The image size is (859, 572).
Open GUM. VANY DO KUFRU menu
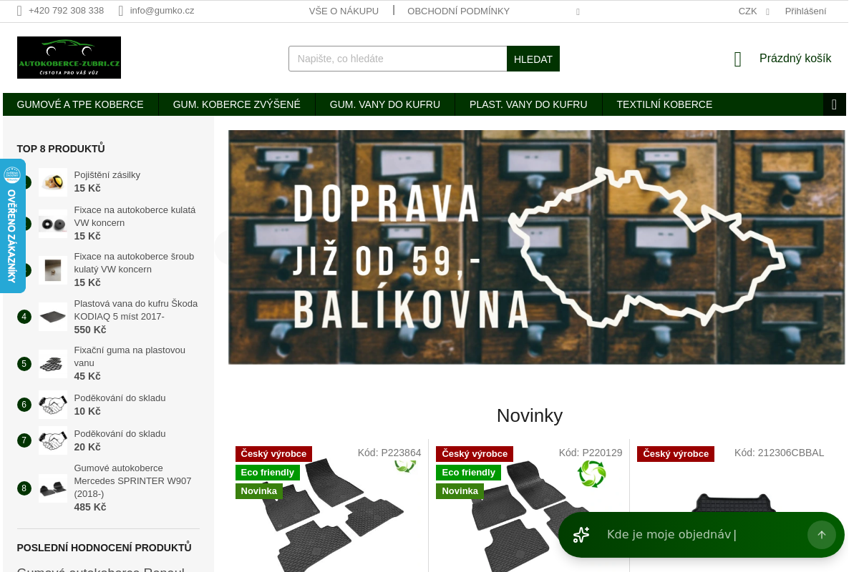[x=385, y=104]
